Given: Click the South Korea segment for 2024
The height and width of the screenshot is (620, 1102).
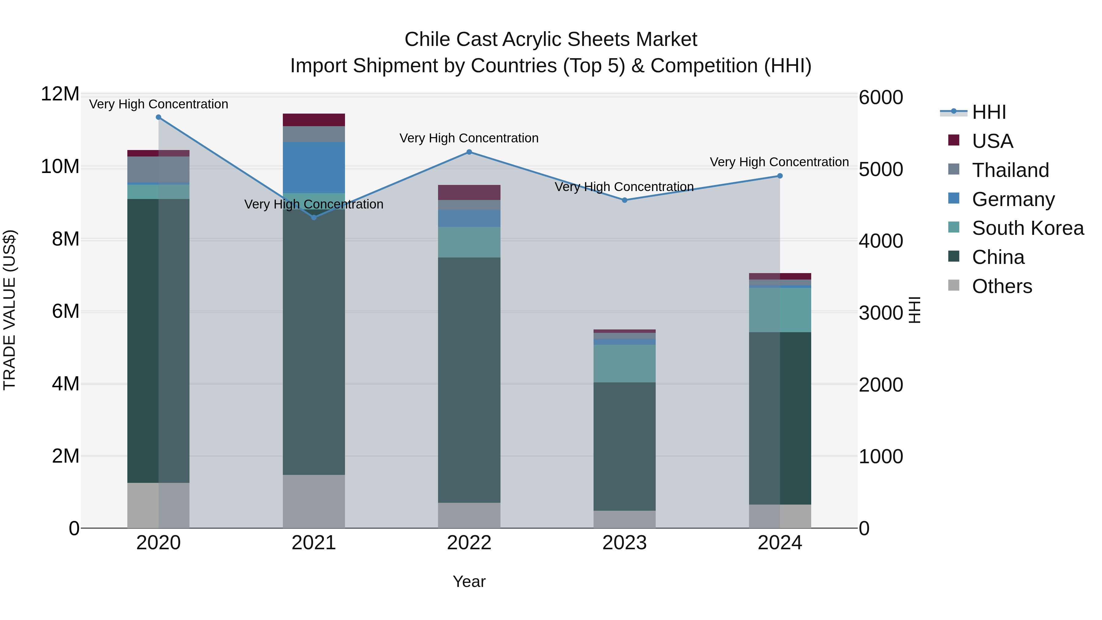Looking at the screenshot, I should point(780,310).
